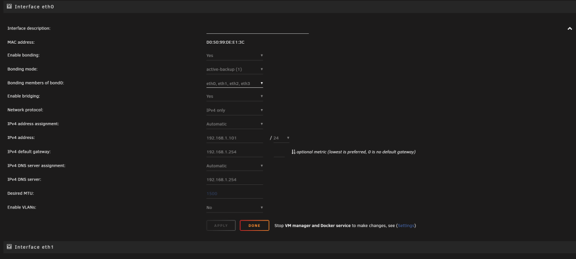Click the IPv4 default gateway field
Viewport: 576px width, 259px height.
(x=234, y=152)
